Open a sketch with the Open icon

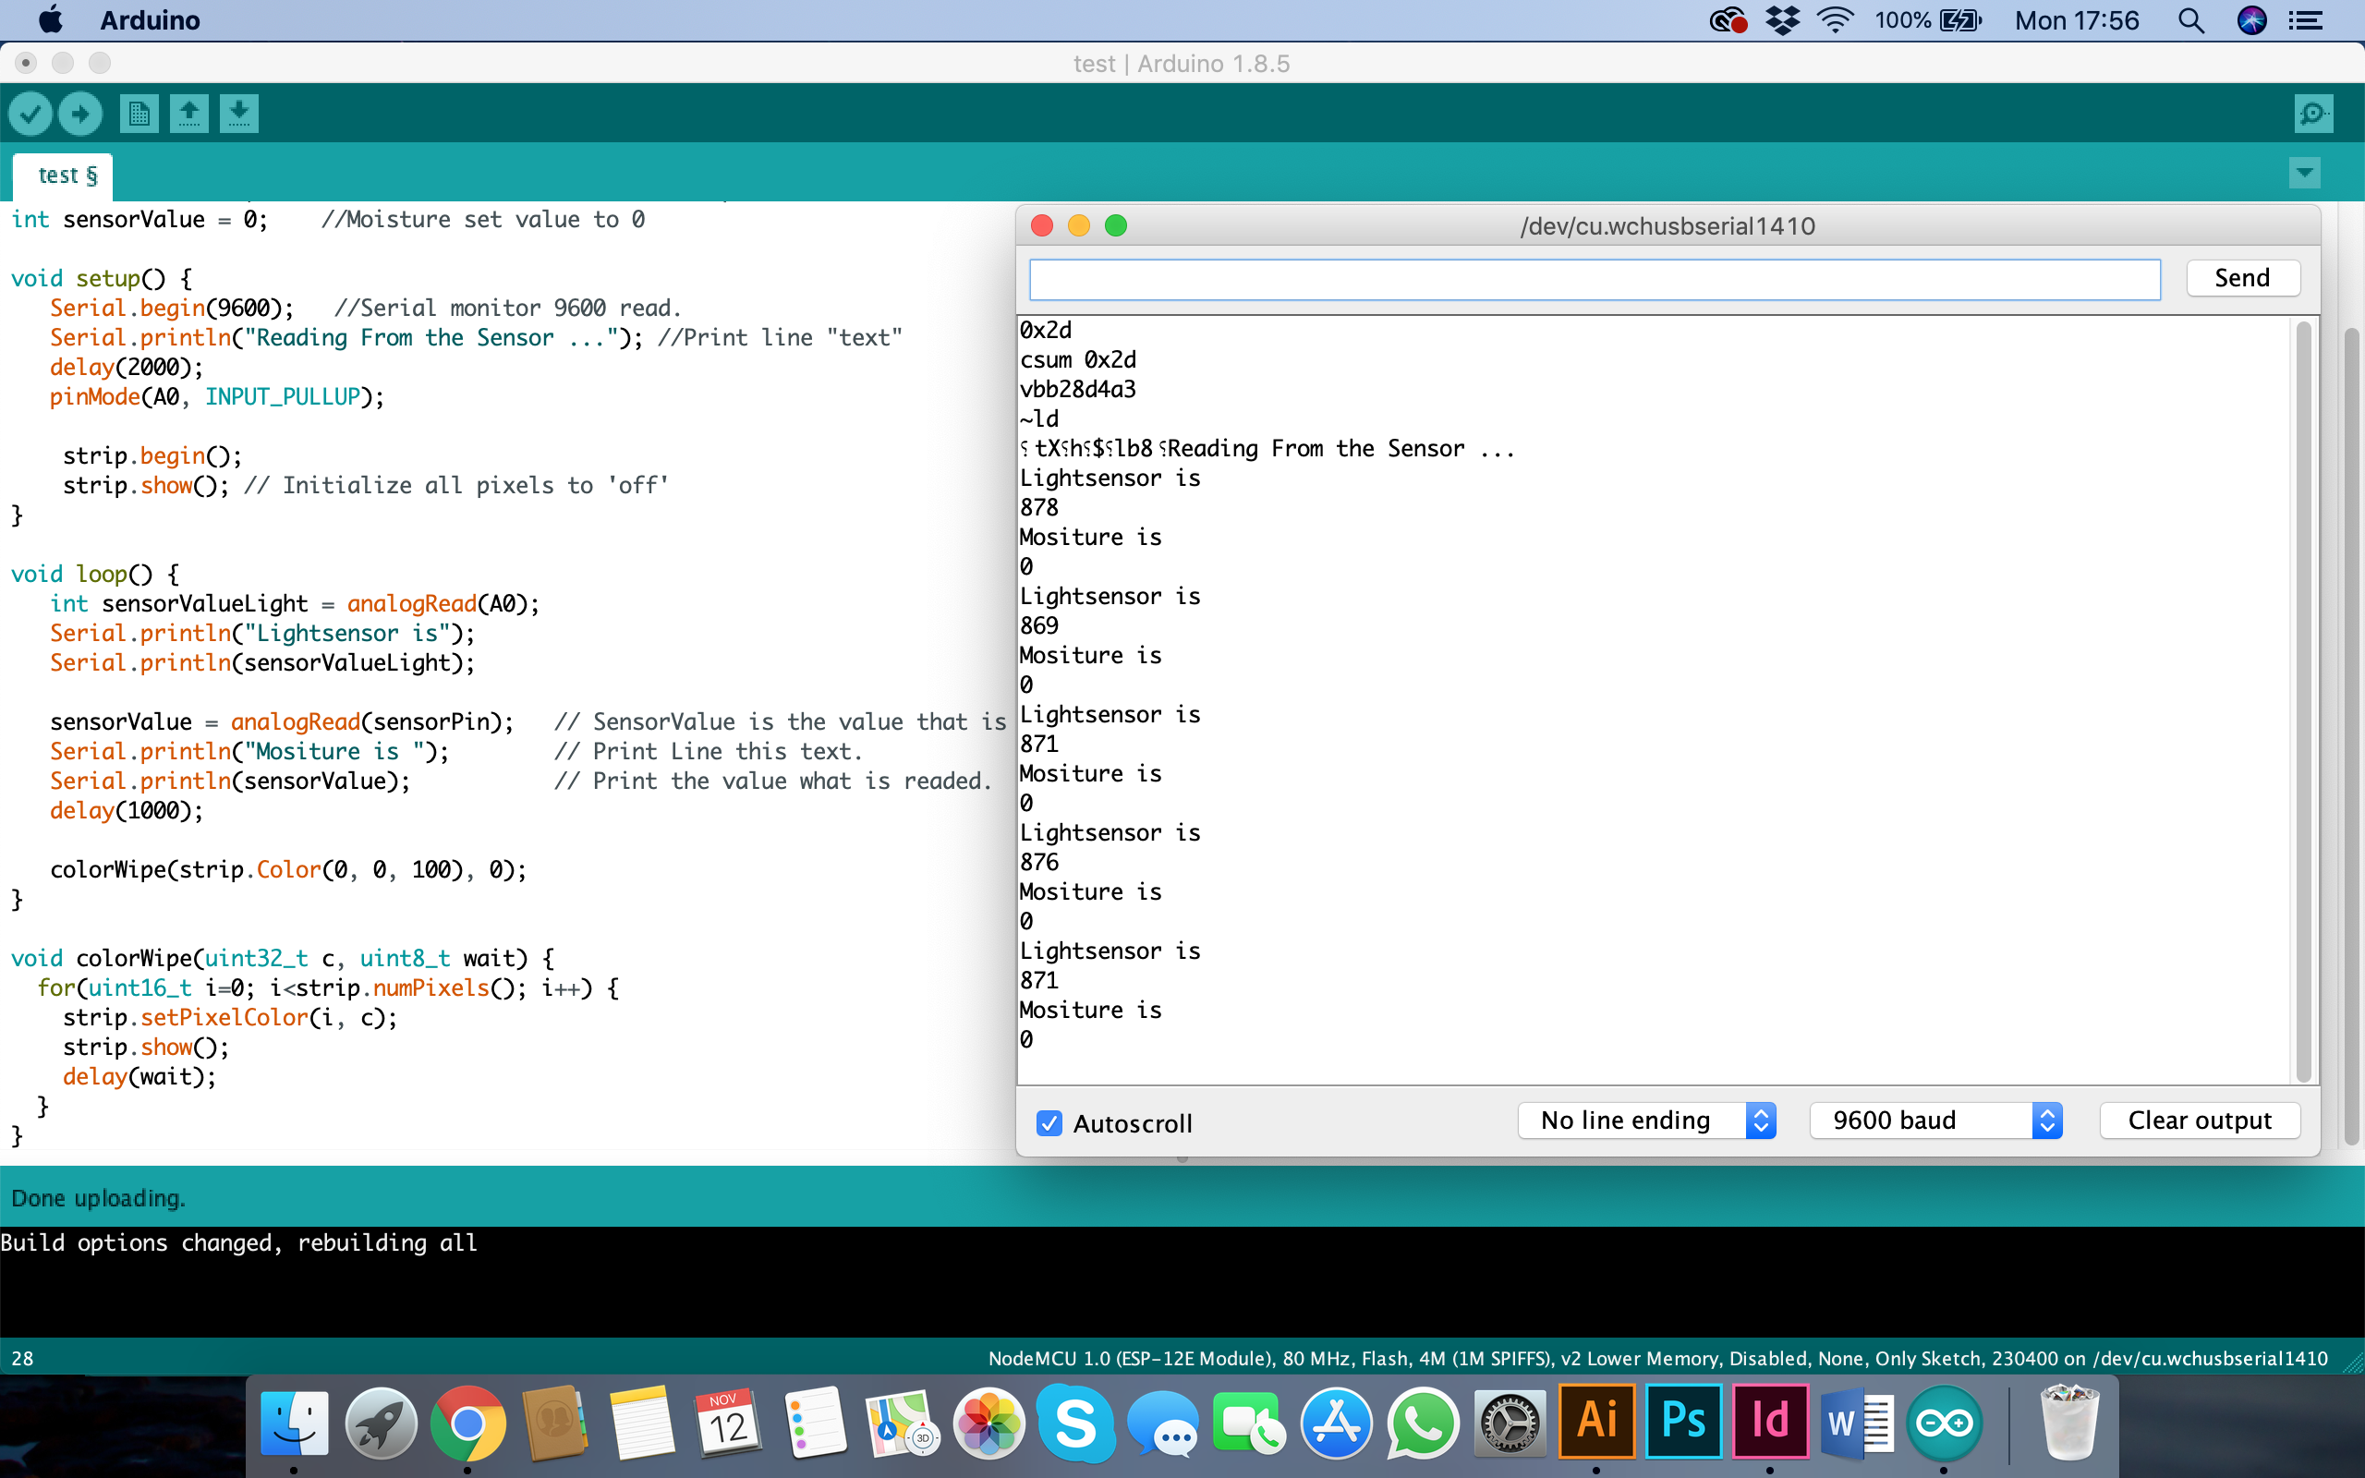(x=188, y=115)
